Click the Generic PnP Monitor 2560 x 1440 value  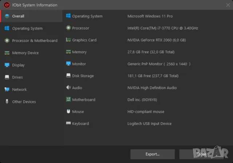pos(159,64)
